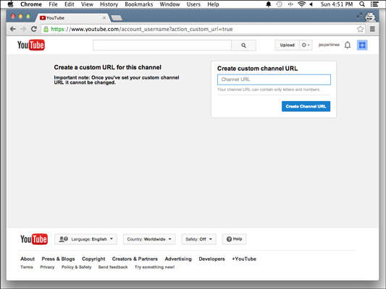Click the menu bar clock Sun 4:51 PM

click(337, 4)
